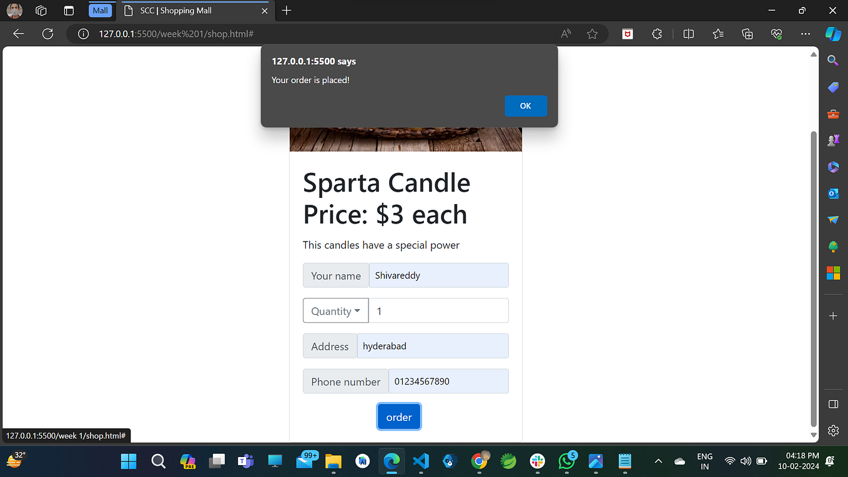Open the Settings and more menu
The height and width of the screenshot is (477, 848).
tap(805, 34)
